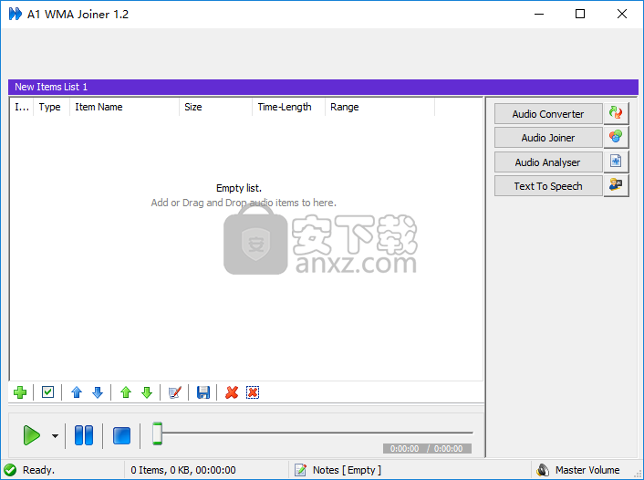
Task: Open the play options dropdown arrow
Action: tap(55, 436)
